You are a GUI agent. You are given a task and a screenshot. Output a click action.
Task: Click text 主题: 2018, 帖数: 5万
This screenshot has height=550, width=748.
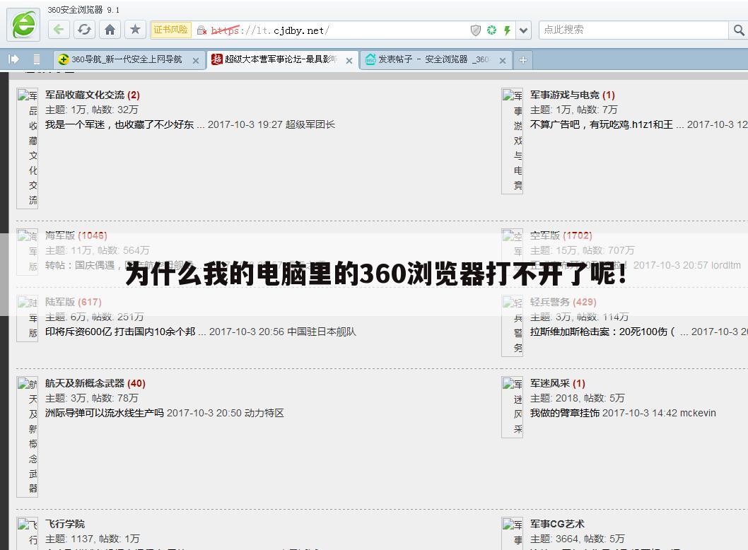(577, 398)
